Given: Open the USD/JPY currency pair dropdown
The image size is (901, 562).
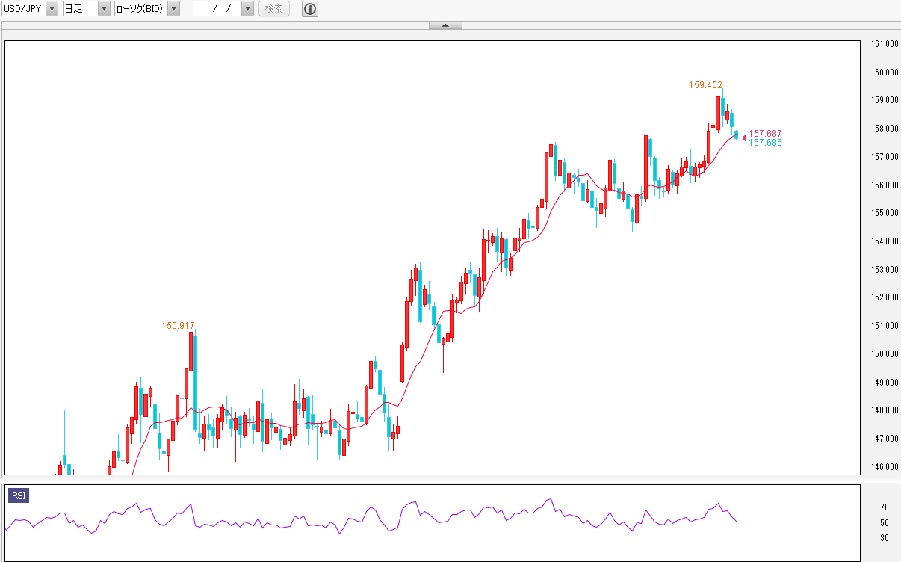Looking at the screenshot, I should point(51,9).
